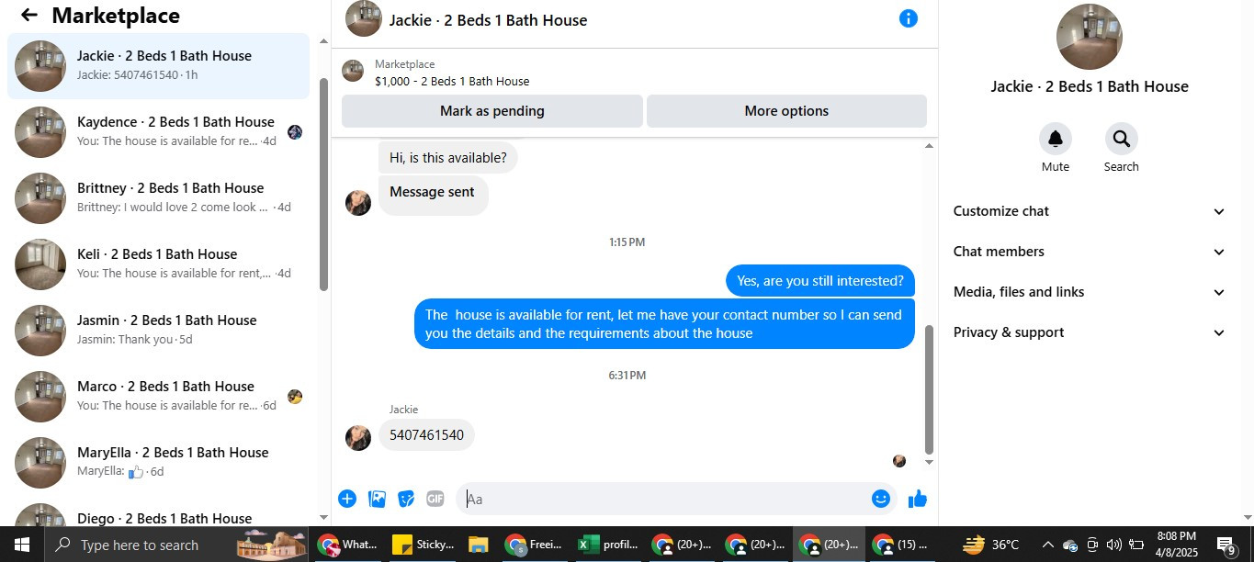Mute this chat with the bell icon
This screenshot has height=562, width=1254.
(x=1056, y=139)
